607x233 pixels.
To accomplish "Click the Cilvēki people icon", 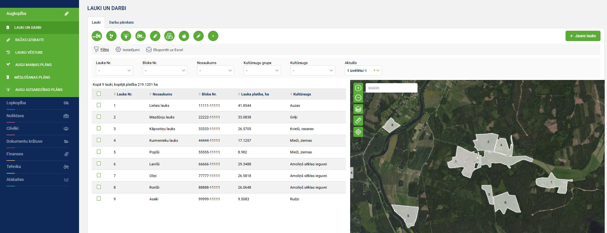I will click(66, 128).
